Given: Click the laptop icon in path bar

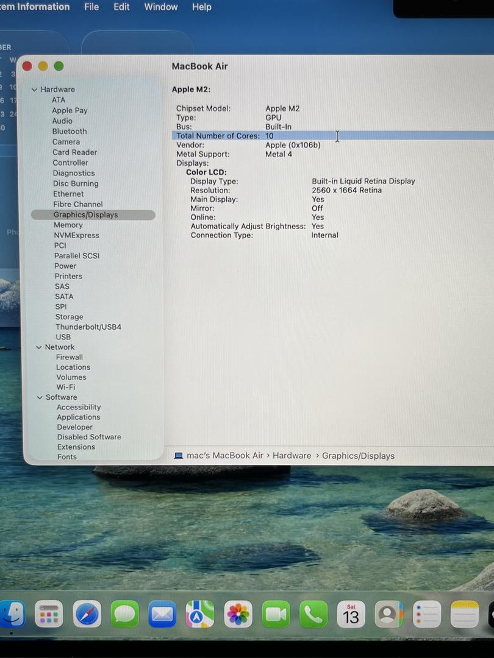Looking at the screenshot, I should 179,456.
